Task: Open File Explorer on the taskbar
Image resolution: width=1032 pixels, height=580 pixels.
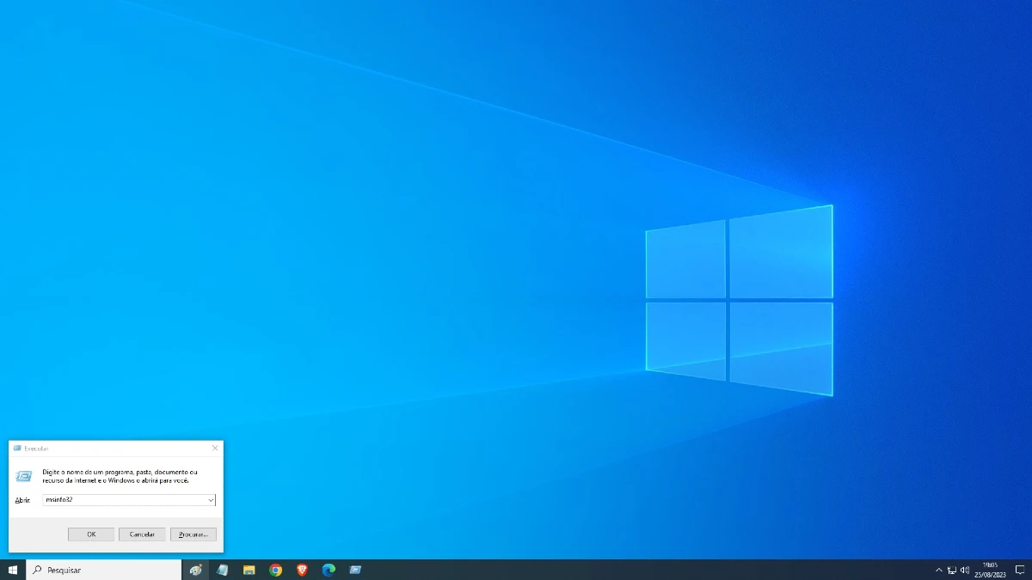Action: pos(249,569)
